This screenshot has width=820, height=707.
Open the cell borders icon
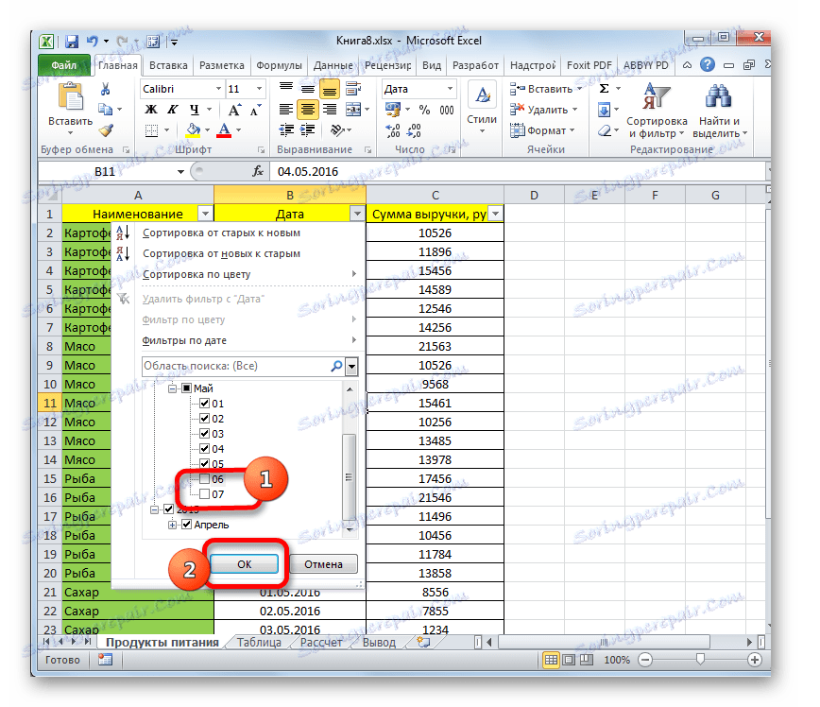[152, 130]
